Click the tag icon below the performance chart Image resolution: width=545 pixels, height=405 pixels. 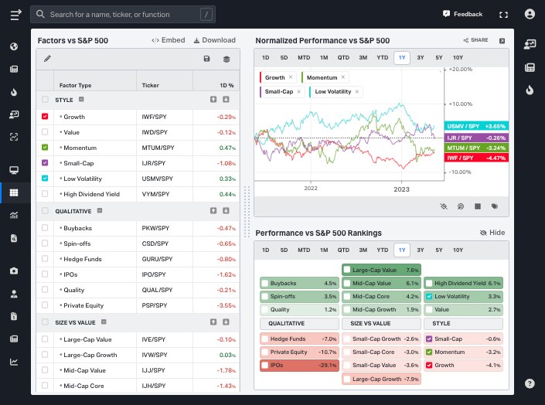point(495,206)
